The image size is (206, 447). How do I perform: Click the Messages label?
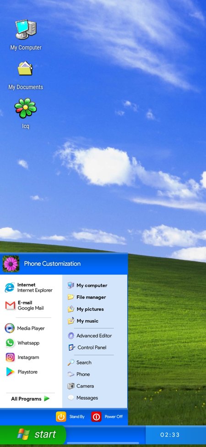tap(87, 397)
